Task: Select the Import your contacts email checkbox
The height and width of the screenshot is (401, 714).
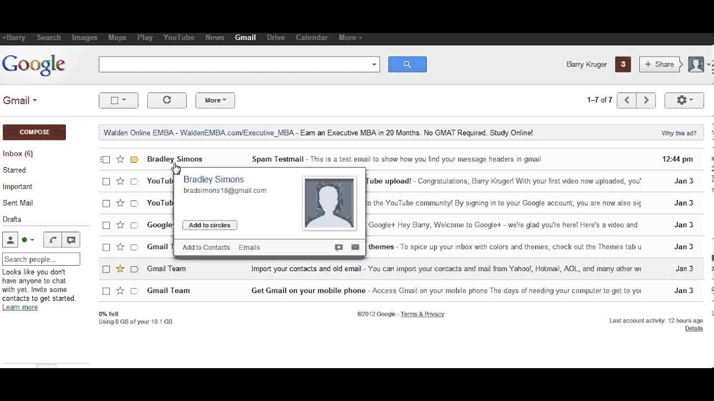Action: click(x=106, y=269)
